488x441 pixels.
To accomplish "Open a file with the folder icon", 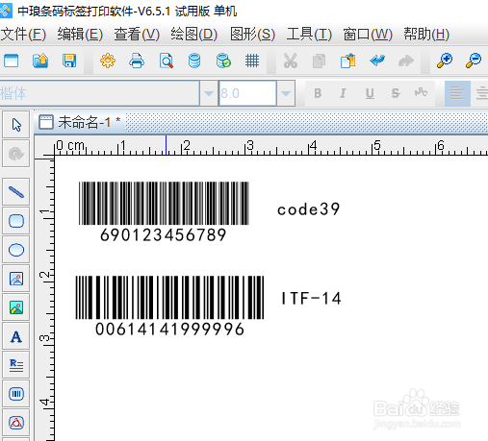I will [40, 61].
